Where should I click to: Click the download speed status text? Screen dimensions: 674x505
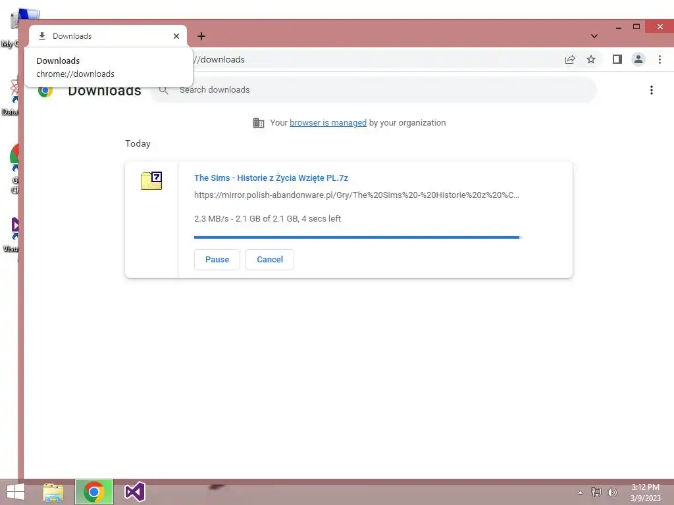[267, 218]
